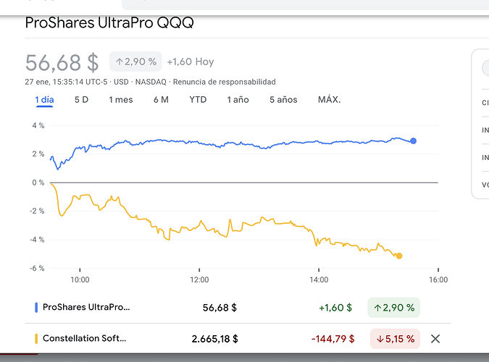
Task: Open the Constellation Soft... comparison row
Action: (238, 339)
